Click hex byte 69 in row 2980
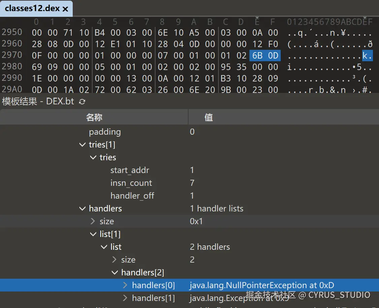Viewport: 379px width, 308px height. (x=37, y=67)
